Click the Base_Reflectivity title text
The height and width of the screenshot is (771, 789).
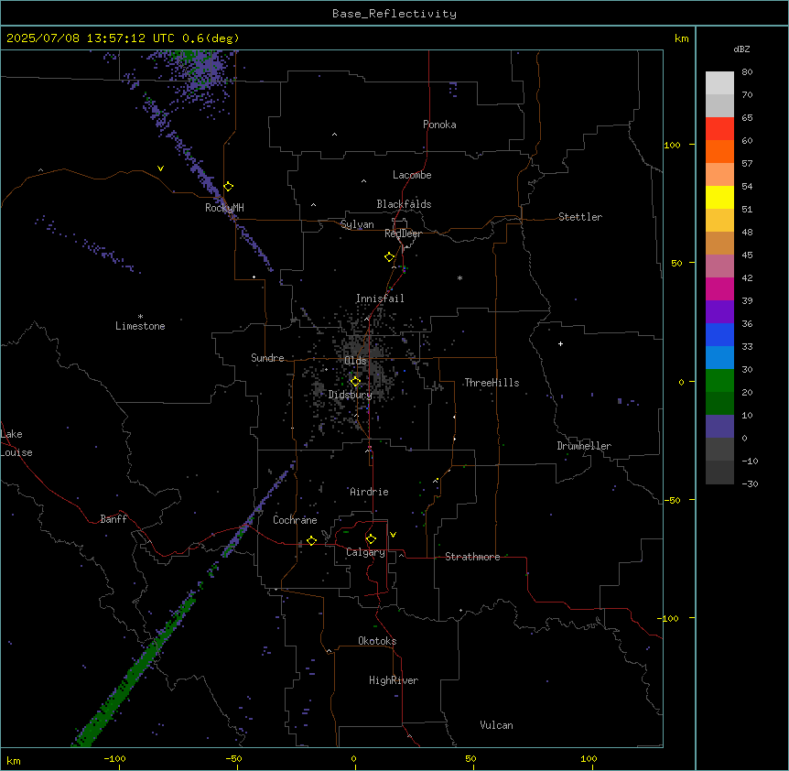pyautogui.click(x=394, y=14)
